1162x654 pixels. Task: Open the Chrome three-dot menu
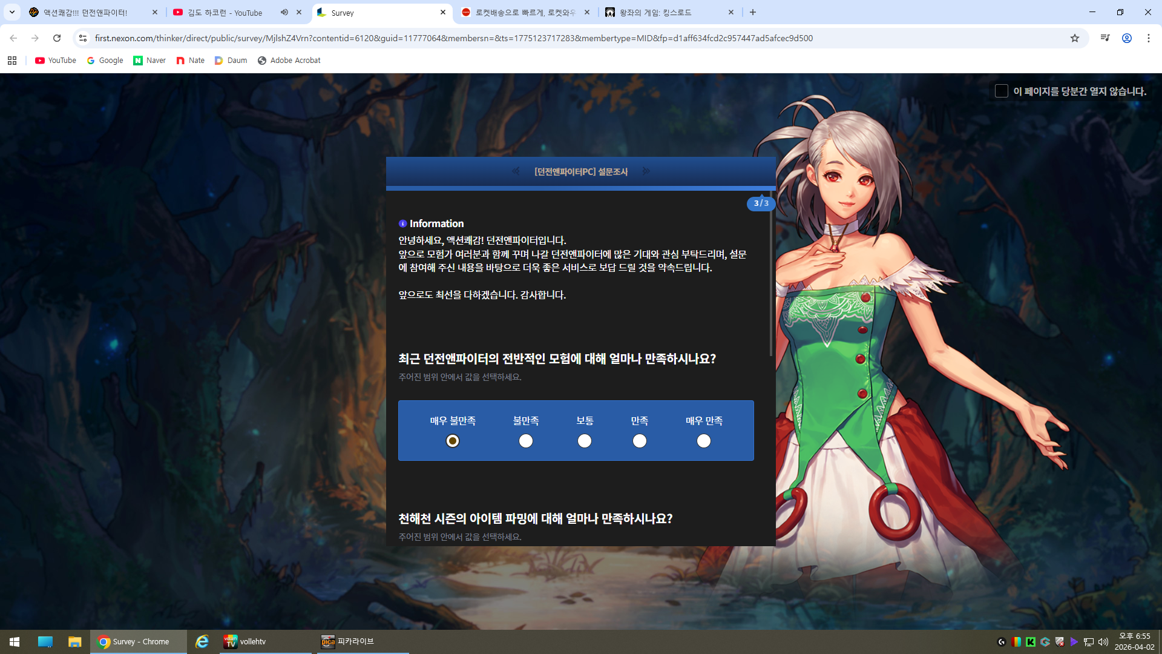tap(1148, 38)
